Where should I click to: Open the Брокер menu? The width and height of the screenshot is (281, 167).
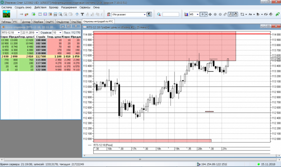[54, 7]
